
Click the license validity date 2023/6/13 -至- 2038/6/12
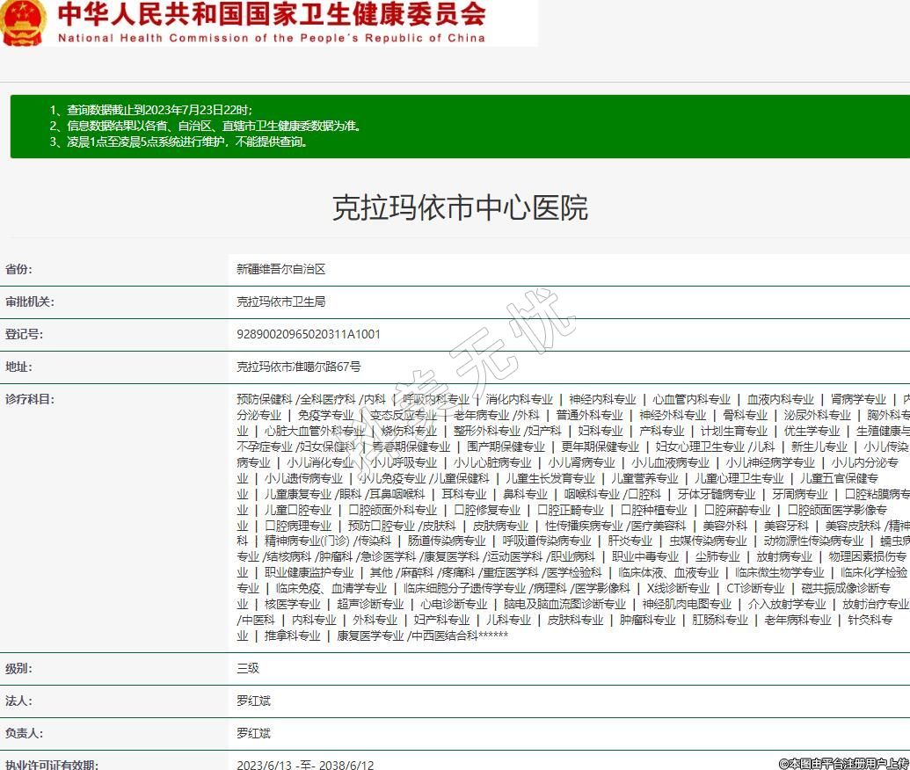pos(305,765)
